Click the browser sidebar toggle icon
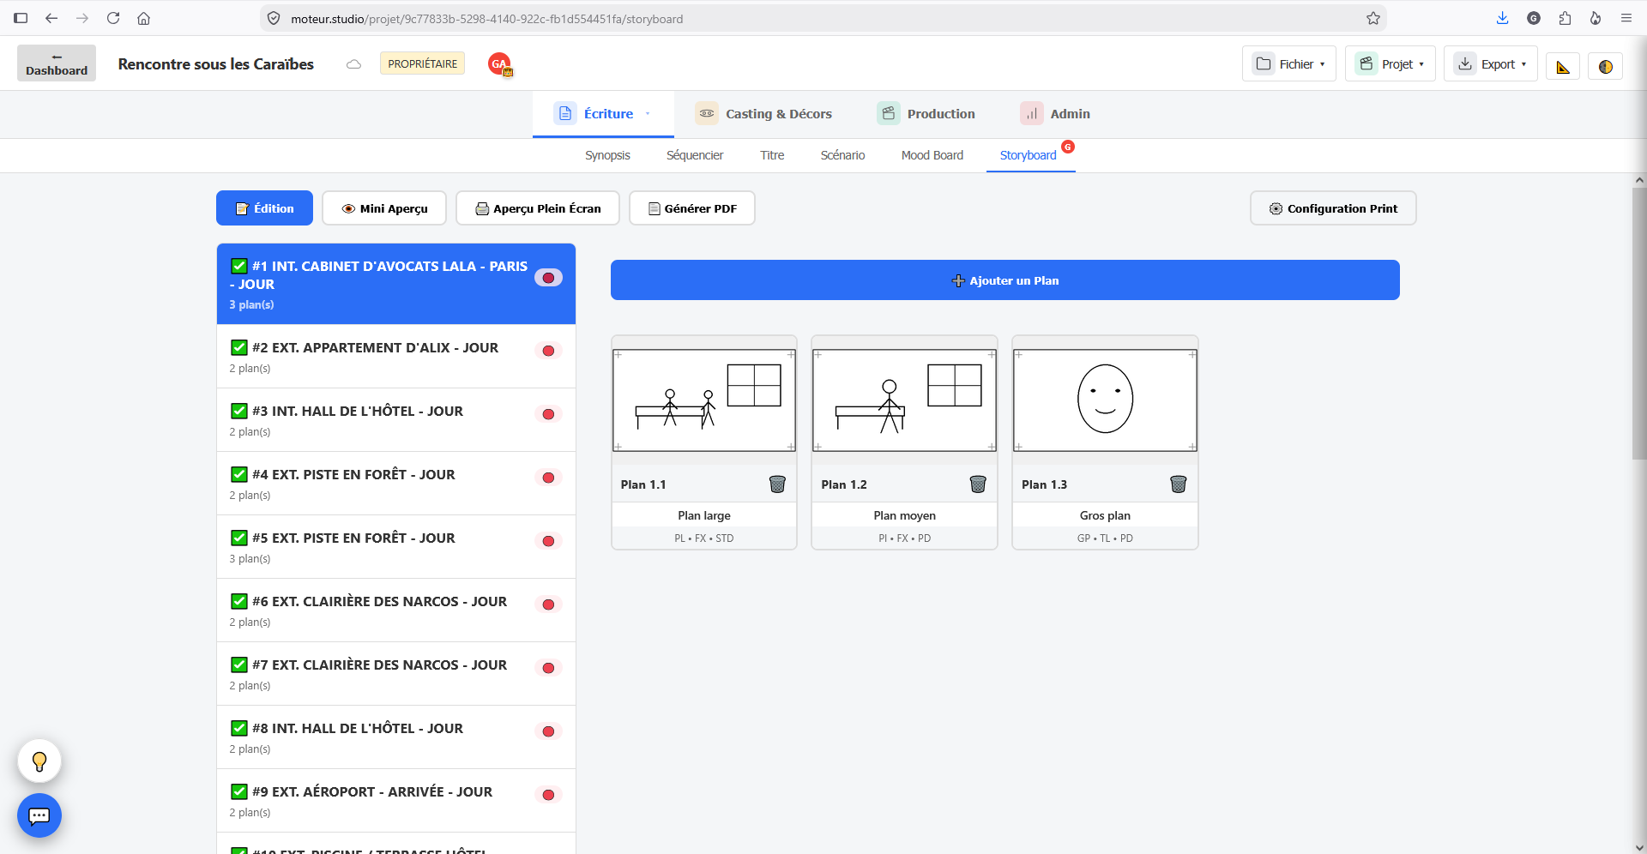 click(x=21, y=18)
